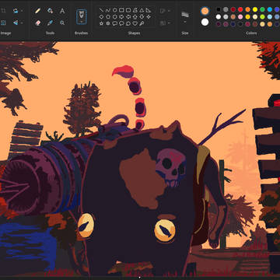Open the Flip dropdown arrow
Screen dimensions: 280x280
pos(22,23)
